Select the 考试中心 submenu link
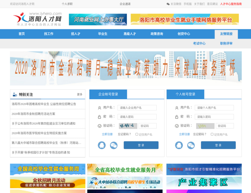Viewport: 251px width, 193px height. coord(199,43)
